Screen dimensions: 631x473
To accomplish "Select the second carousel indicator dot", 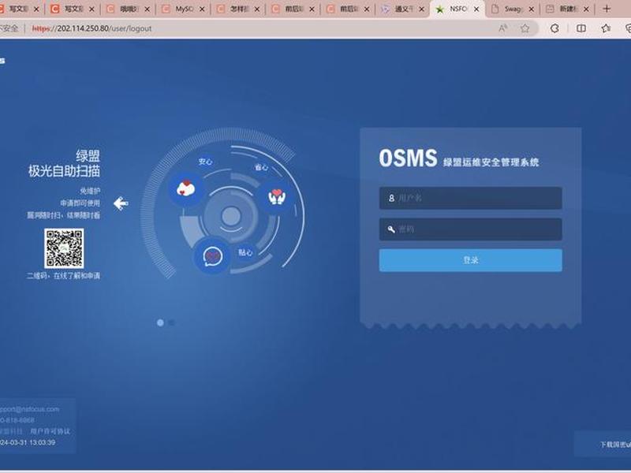I will point(171,322).
